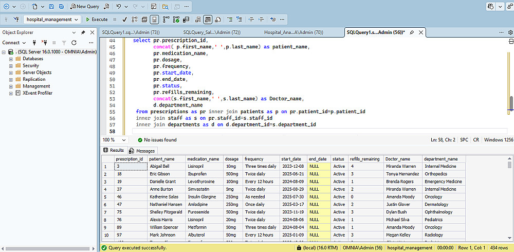Run the query with Execute button
Viewport: 514px width, 252px height.
pyautogui.click(x=97, y=20)
